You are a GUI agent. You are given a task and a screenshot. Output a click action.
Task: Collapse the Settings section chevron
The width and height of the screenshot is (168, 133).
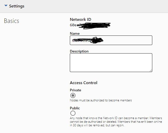coord(6,6)
